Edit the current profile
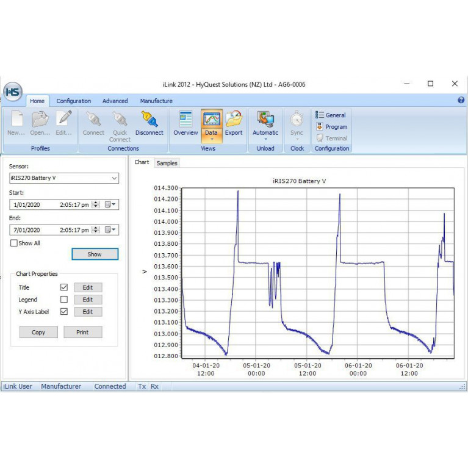 [64, 123]
